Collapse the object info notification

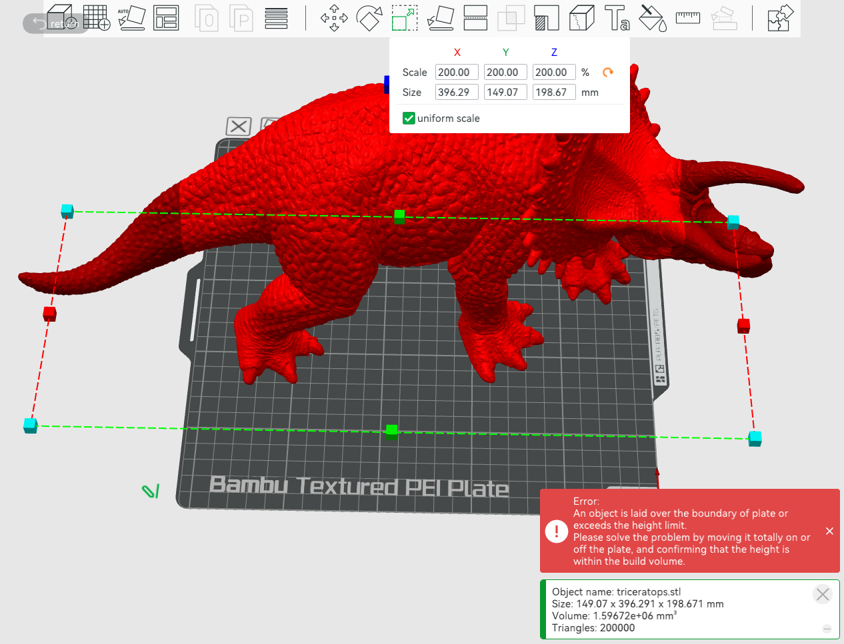point(827,629)
